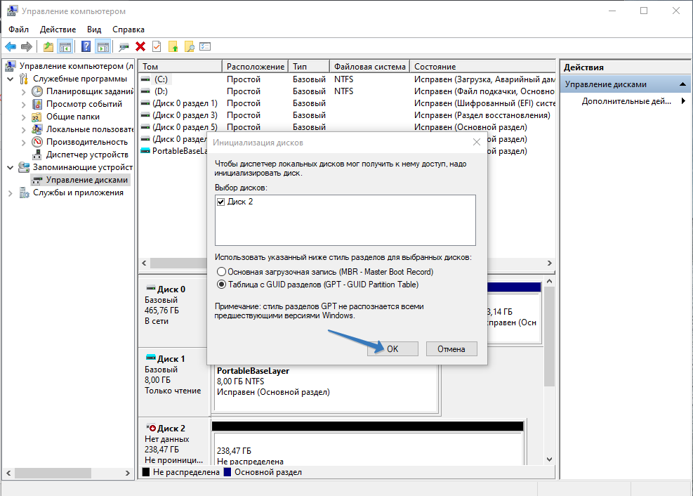The image size is (693, 496).
Task: Click the Службы и приложения icon
Action: click(24, 192)
